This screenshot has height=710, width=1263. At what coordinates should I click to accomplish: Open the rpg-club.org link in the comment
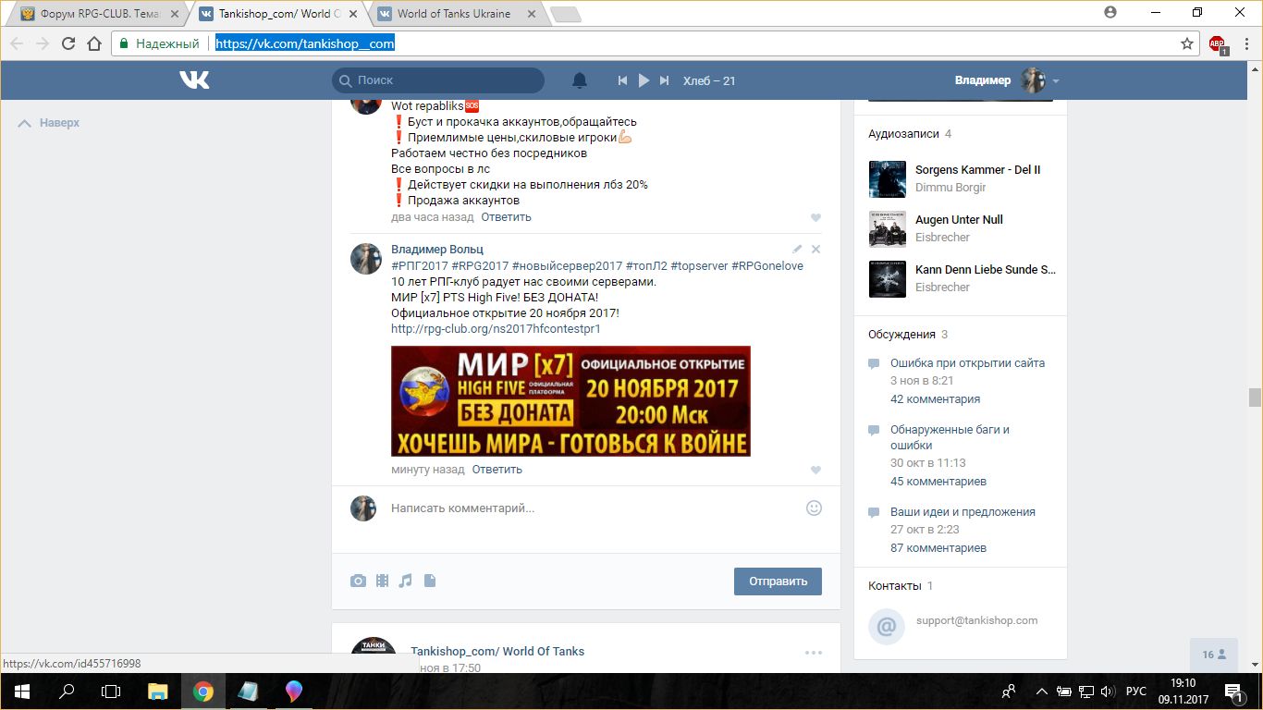click(496, 329)
